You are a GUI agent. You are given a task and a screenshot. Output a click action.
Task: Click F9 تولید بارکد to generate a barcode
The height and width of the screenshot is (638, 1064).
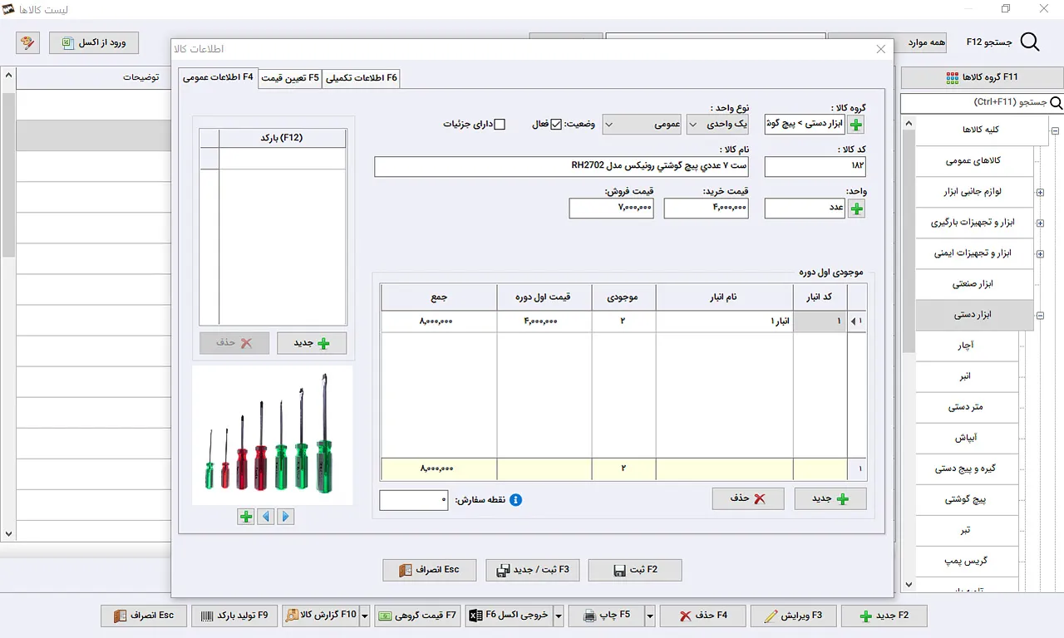click(x=234, y=616)
